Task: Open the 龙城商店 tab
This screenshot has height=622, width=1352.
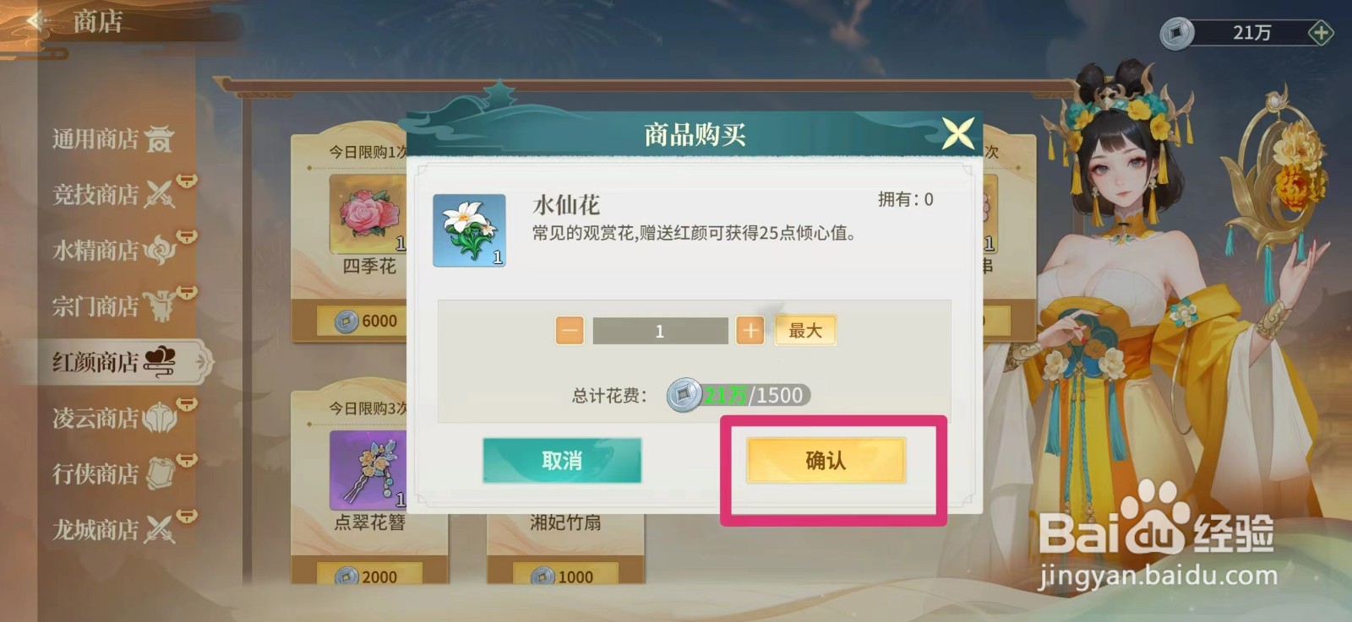Action: (x=113, y=530)
